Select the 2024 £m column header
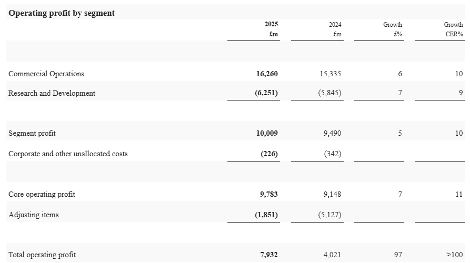 [335, 29]
